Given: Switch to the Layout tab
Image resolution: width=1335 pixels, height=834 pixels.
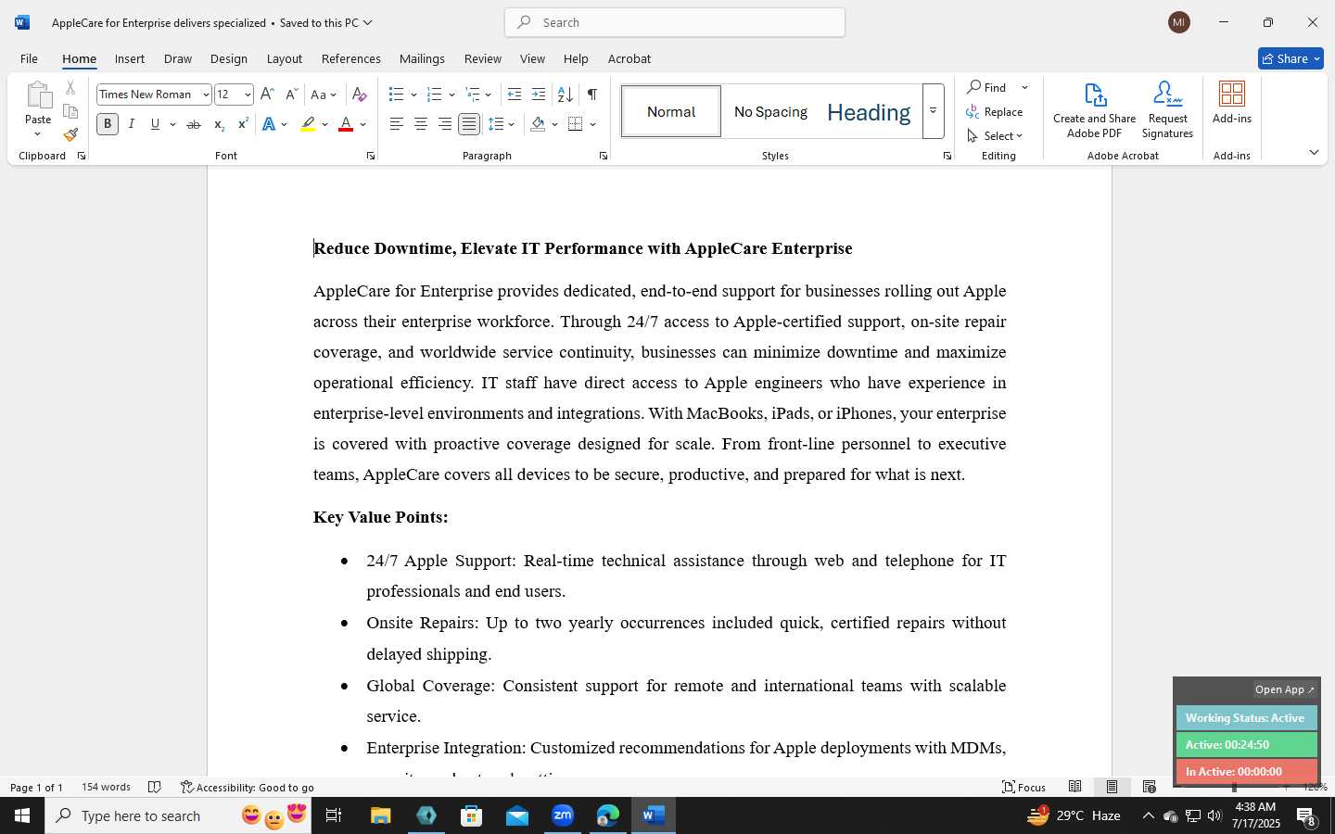Looking at the screenshot, I should tap(284, 58).
